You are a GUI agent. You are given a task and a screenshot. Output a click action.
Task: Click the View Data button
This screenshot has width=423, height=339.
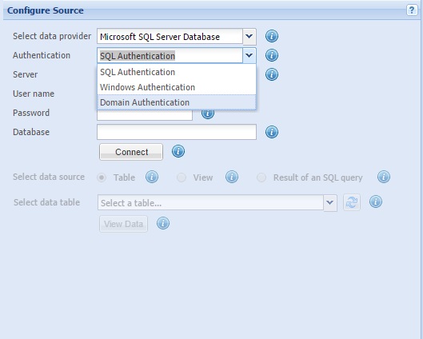pos(124,224)
